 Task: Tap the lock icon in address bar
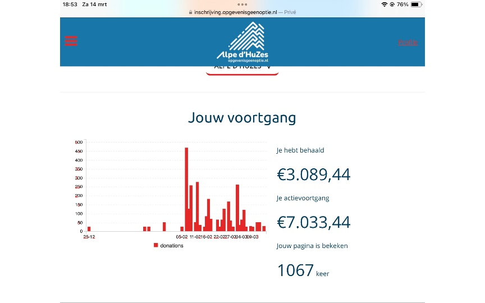[x=190, y=12]
